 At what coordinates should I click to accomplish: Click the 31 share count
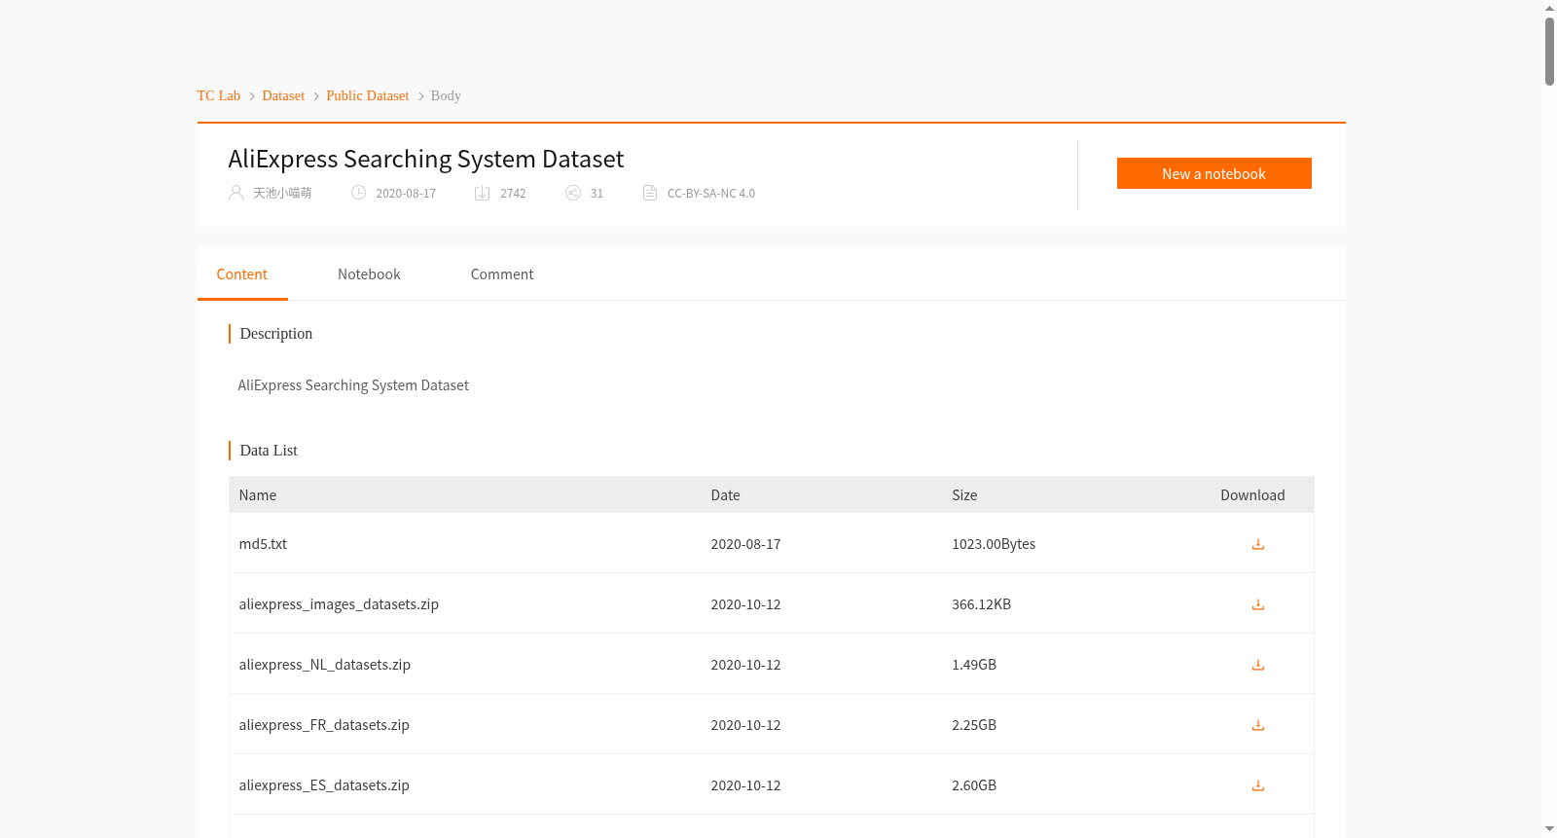click(597, 194)
